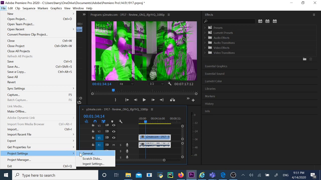The image size is (321, 180).
Task: Solo the A1 audio track
Action: [x=120, y=145]
